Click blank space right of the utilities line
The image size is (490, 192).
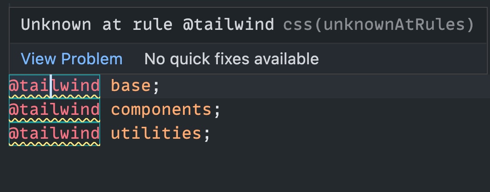coord(345,134)
